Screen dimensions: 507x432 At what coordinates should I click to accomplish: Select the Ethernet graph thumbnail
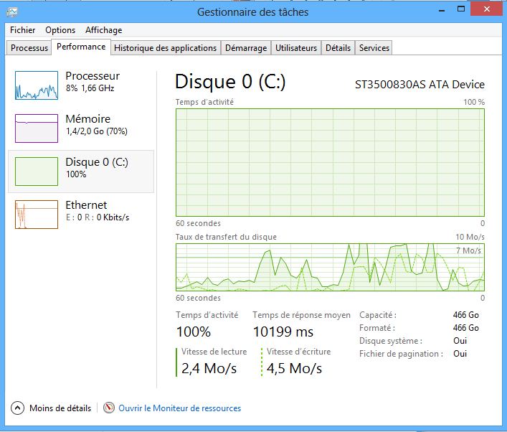point(37,215)
